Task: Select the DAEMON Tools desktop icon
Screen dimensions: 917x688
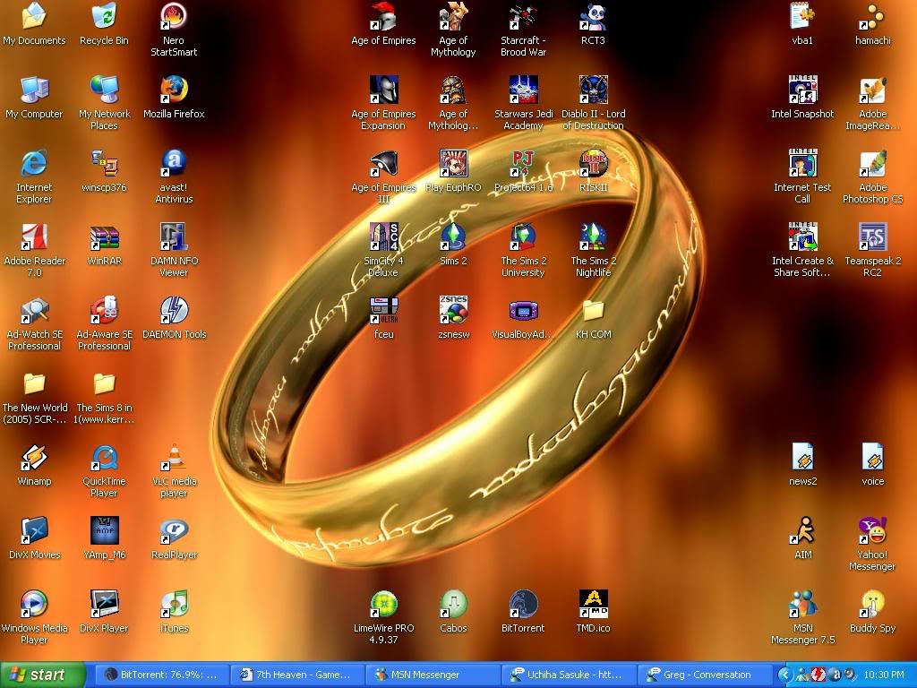Action: pos(174,311)
